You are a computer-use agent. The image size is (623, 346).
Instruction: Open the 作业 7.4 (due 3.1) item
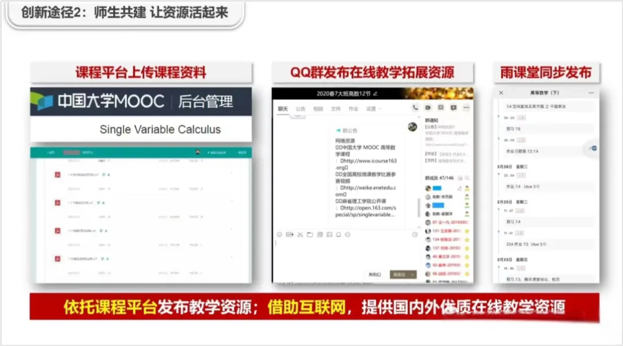[550, 186]
